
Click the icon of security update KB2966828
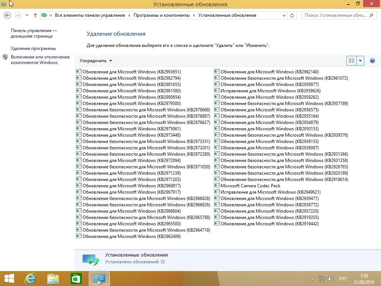79,198
